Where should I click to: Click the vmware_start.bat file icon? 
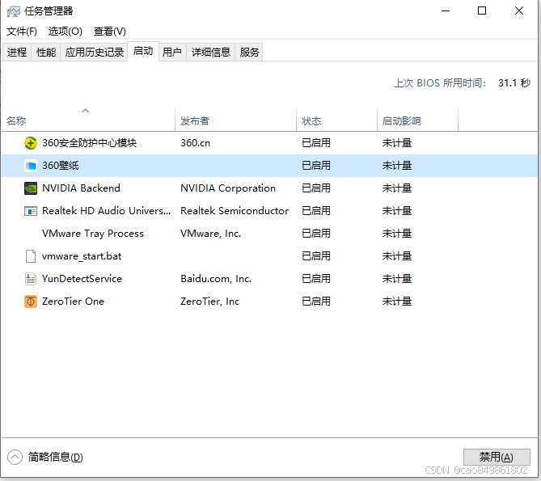(31, 256)
